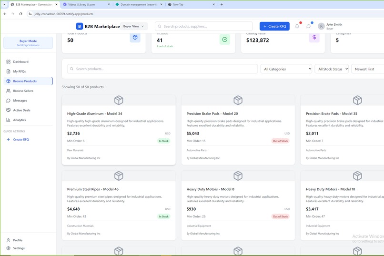Click In Stock badge on High-Grade Aluminum card
Screen dimensions: 384x256
163,141
